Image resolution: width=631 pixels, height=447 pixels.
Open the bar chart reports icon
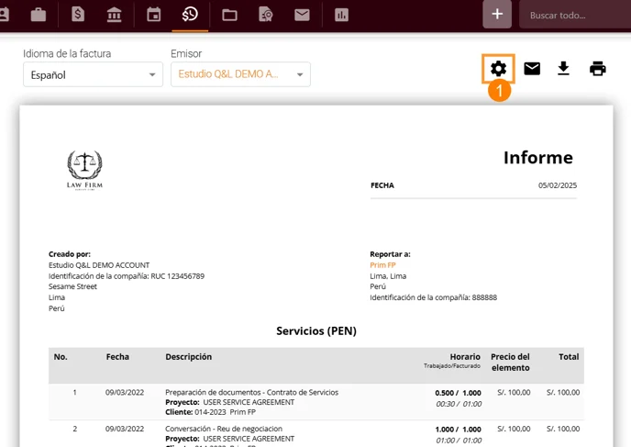[341, 16]
